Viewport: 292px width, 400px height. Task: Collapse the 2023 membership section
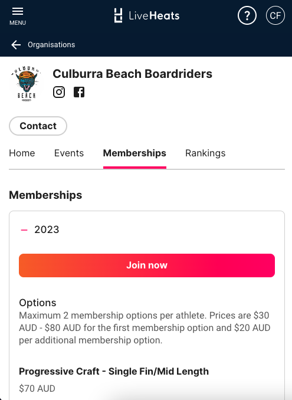coord(24,230)
